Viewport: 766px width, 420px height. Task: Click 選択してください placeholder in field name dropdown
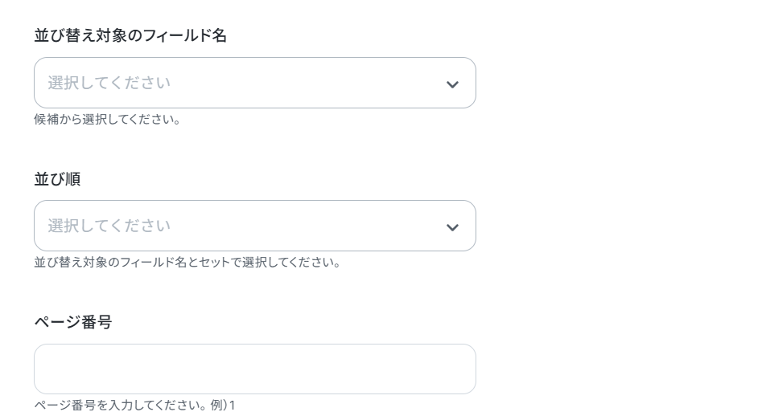(109, 83)
